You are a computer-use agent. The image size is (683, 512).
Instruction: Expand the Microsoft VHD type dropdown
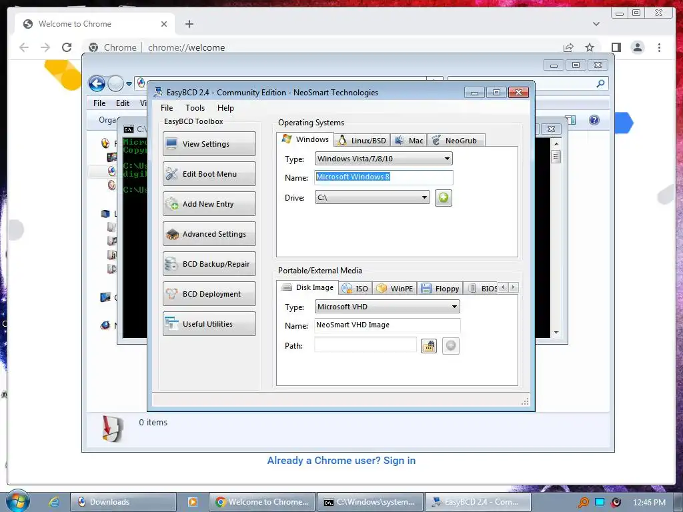click(387, 307)
